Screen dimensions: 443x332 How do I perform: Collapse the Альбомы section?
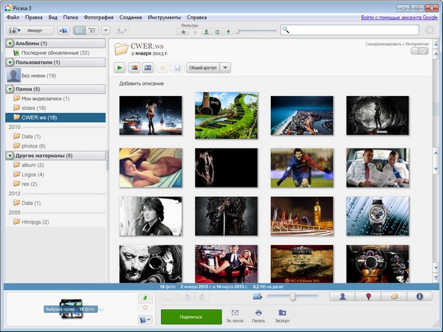click(10, 44)
